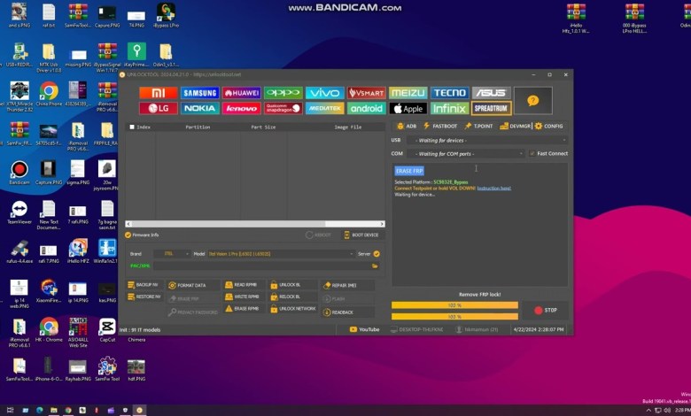This screenshot has width=691, height=416.
Task: Open the FASTBOOT tab
Action: (x=440, y=126)
